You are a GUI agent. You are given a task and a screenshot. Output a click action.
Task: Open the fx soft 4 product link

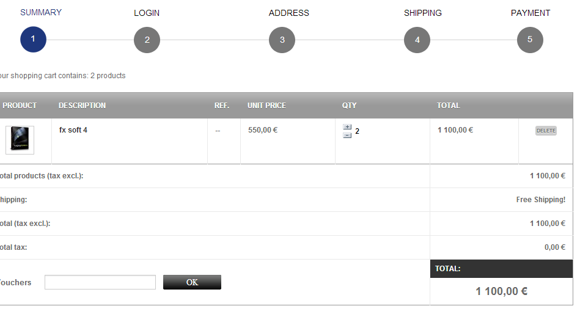pos(73,130)
